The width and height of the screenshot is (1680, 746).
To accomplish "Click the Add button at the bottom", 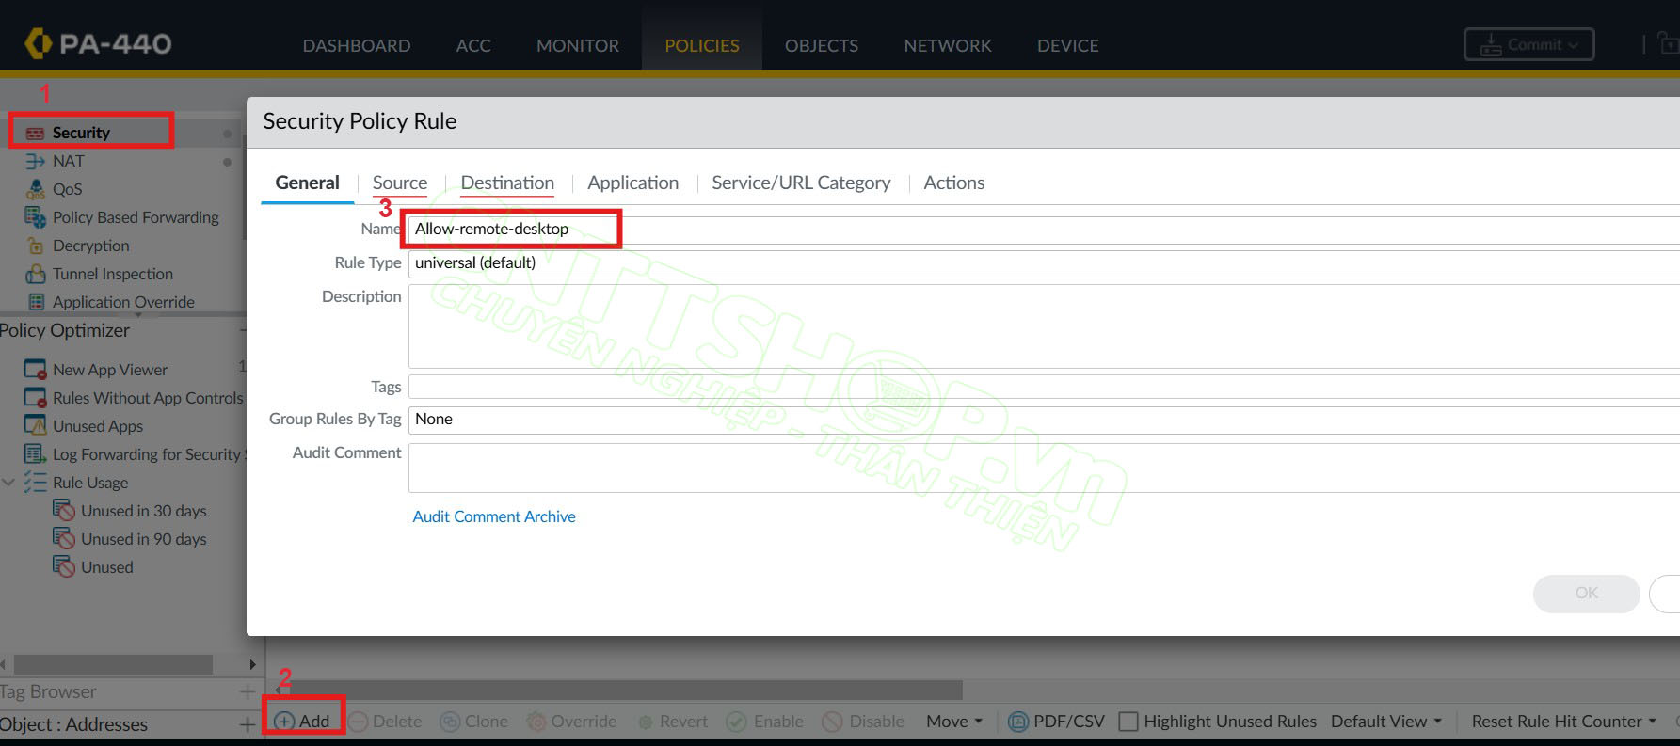I will (x=303, y=722).
